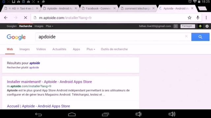Click Images in the black Google bar
Viewport: 211px width, 118px height.
tap(39, 26)
